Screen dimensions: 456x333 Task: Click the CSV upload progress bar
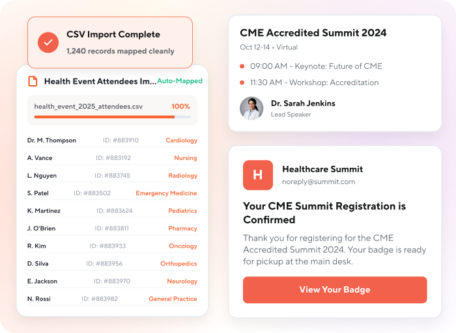[x=112, y=117]
